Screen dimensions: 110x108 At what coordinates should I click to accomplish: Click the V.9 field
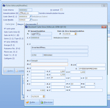point(86,90)
